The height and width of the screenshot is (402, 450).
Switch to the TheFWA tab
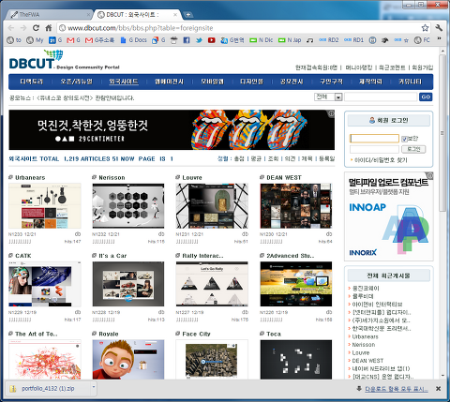click(50, 14)
